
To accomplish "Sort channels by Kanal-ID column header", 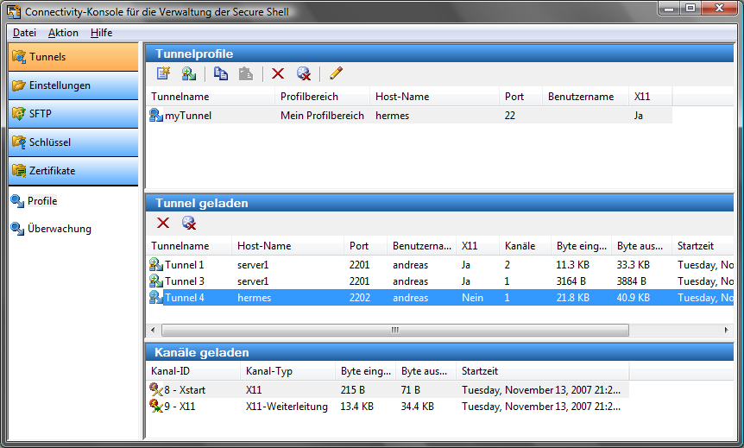I will tap(193, 371).
